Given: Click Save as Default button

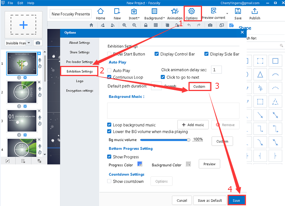Looking at the screenshot, I should (210, 200).
